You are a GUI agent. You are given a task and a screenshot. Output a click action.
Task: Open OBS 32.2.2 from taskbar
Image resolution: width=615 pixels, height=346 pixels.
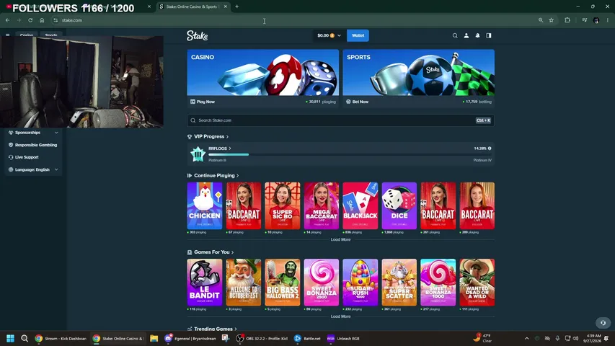[262, 339]
